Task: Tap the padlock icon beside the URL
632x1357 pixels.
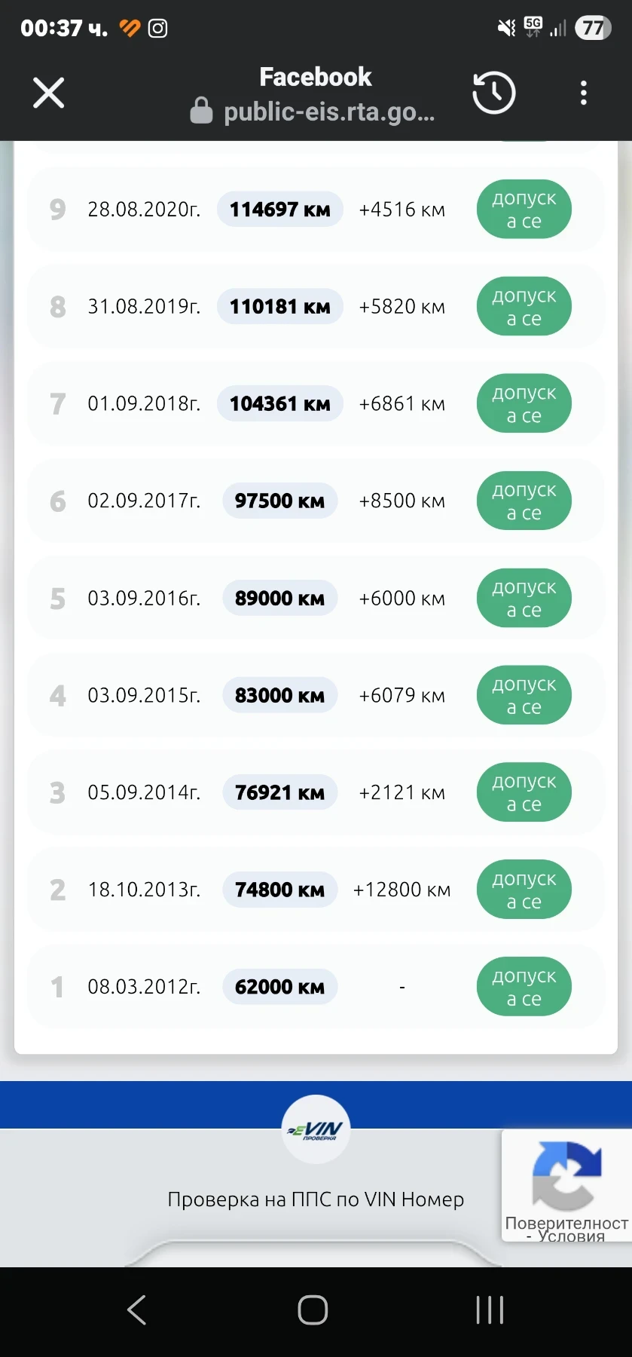Action: coord(201,111)
